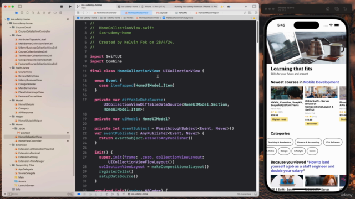Viewport: 355px width, 199px height.
Task: Click the Home folder in jump bar
Action: tap(128, 18)
